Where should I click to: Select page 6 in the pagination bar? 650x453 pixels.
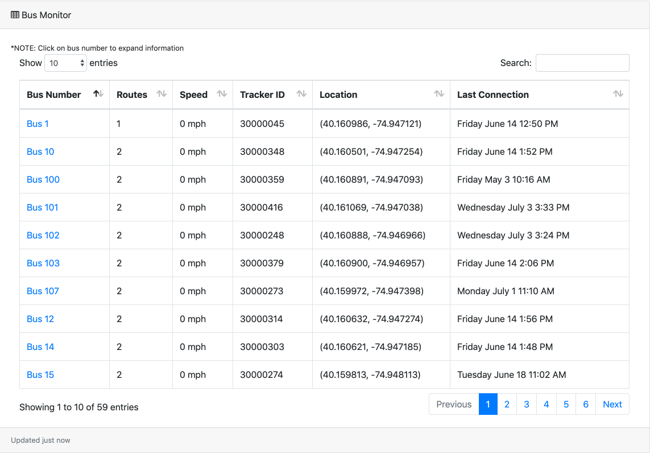(x=585, y=404)
